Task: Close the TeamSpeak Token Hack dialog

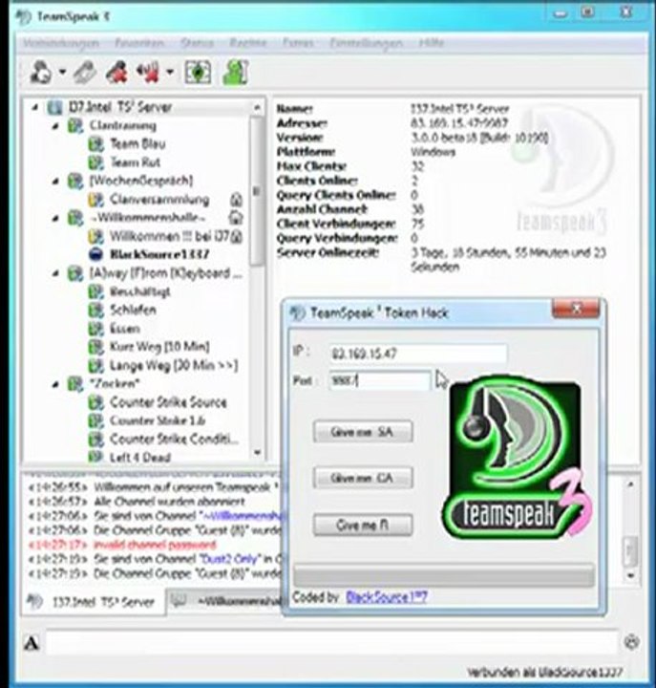Action: (x=576, y=309)
